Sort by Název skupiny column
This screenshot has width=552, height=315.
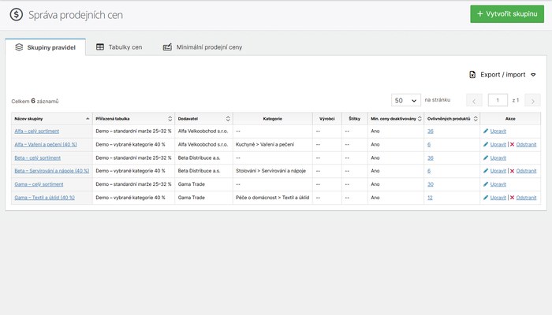point(52,119)
